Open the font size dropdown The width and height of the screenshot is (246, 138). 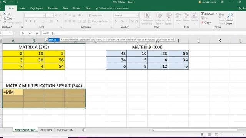pyautogui.click(x=52, y=15)
